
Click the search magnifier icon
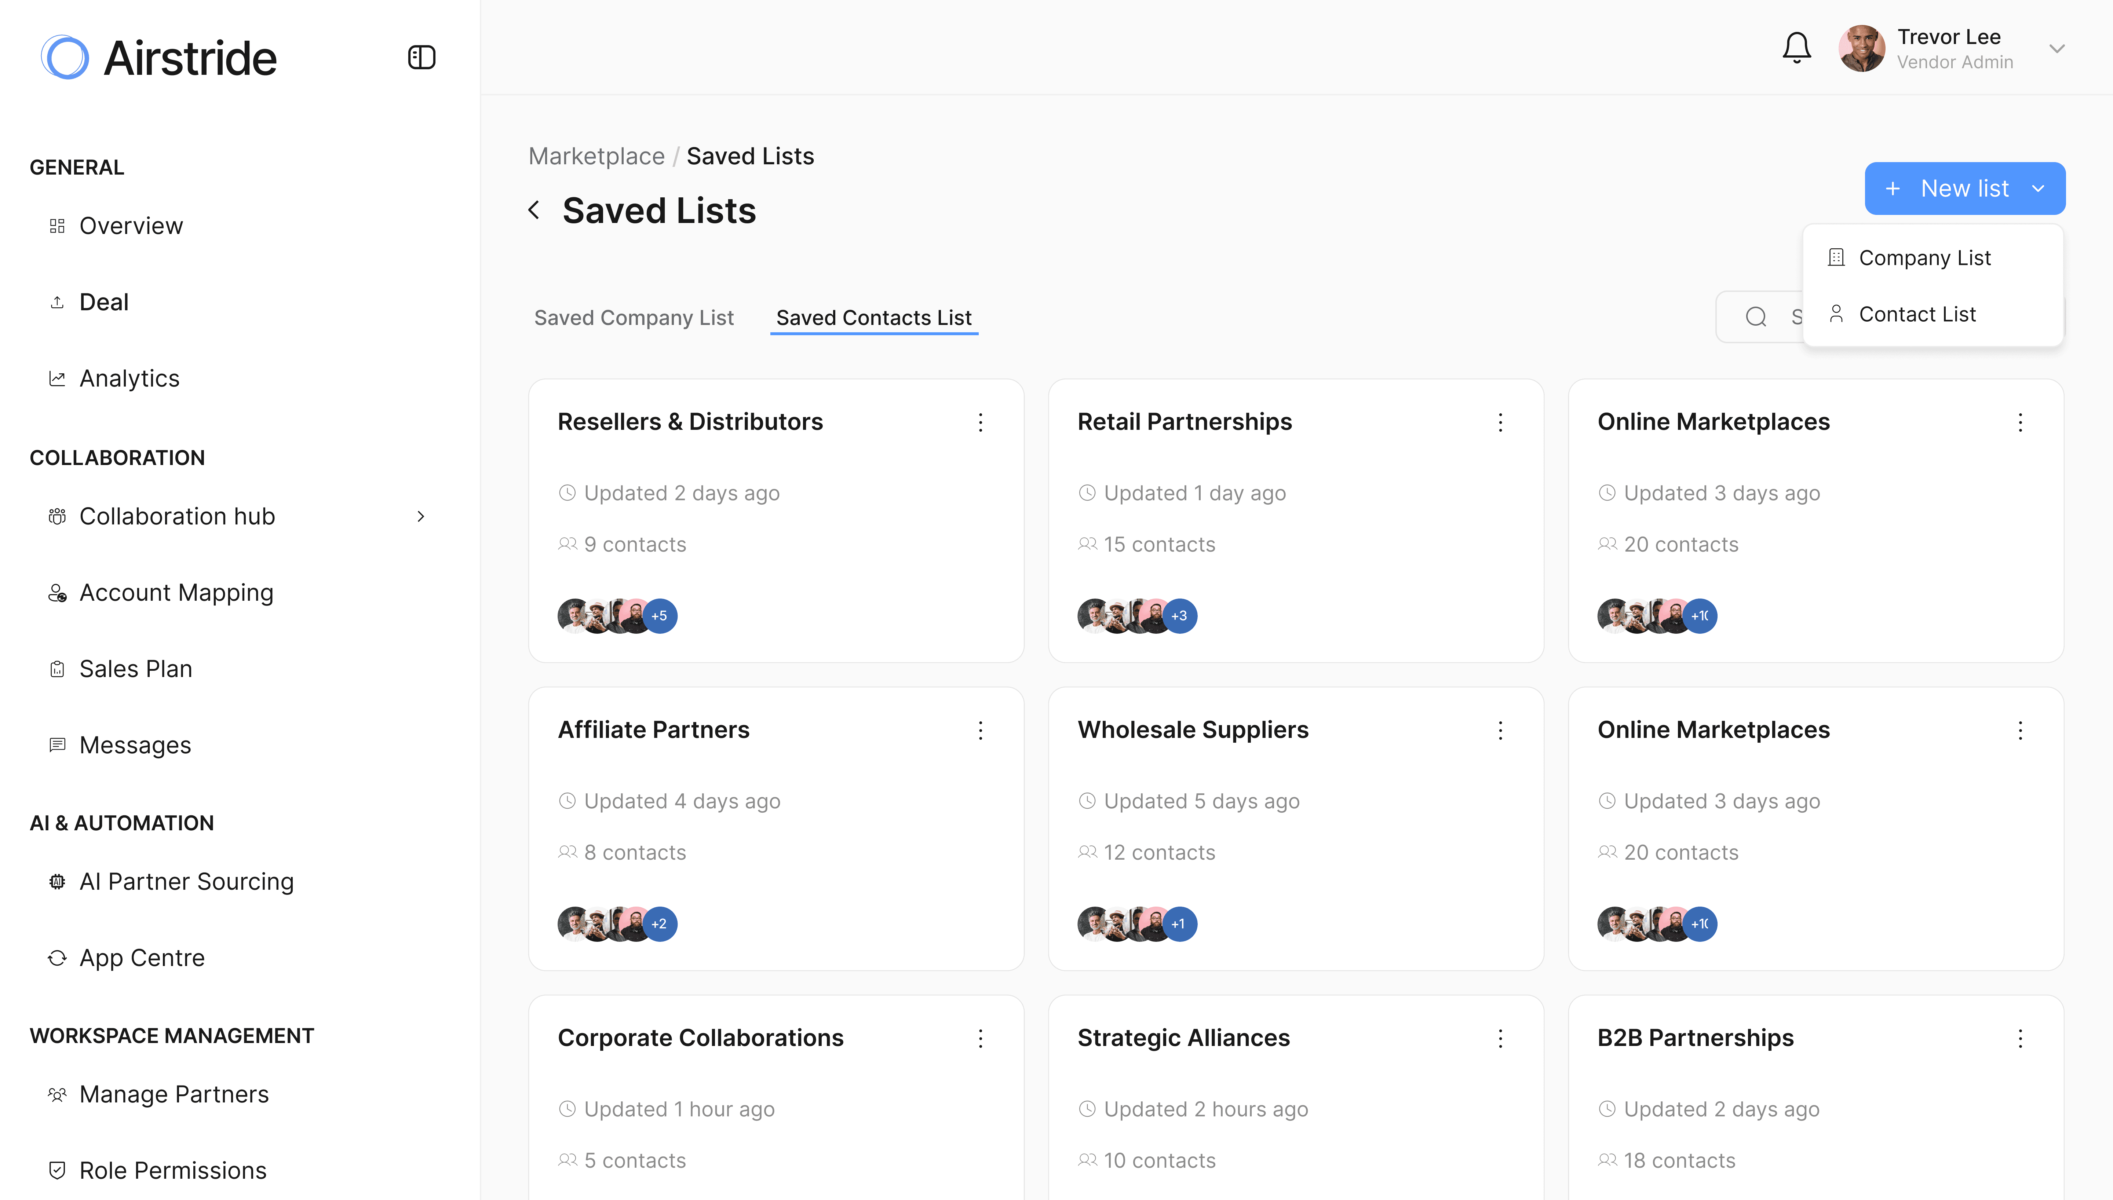1755,317
